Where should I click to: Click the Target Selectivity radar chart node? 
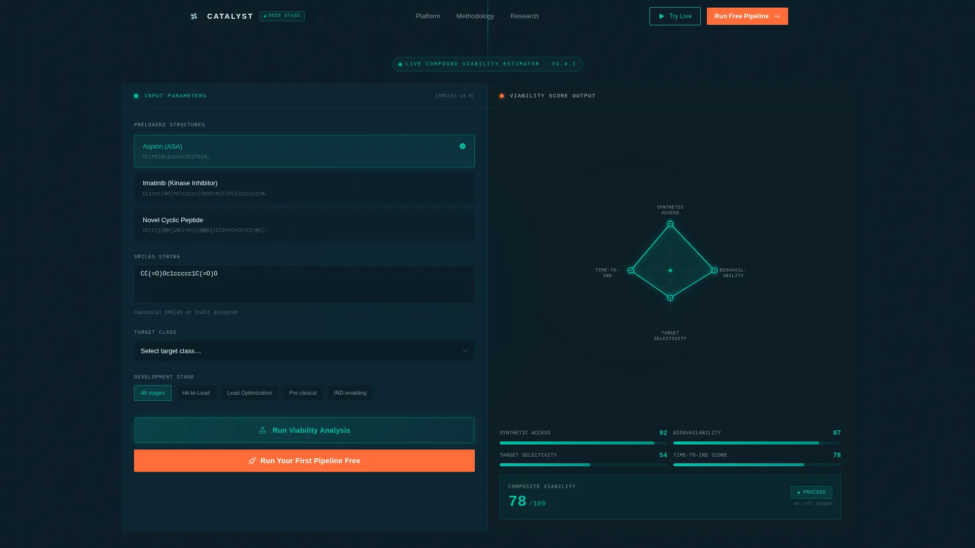tap(670, 298)
